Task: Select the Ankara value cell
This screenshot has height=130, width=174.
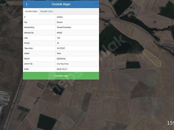Action: tap(77, 17)
